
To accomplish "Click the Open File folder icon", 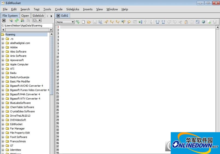I will [89, 22].
